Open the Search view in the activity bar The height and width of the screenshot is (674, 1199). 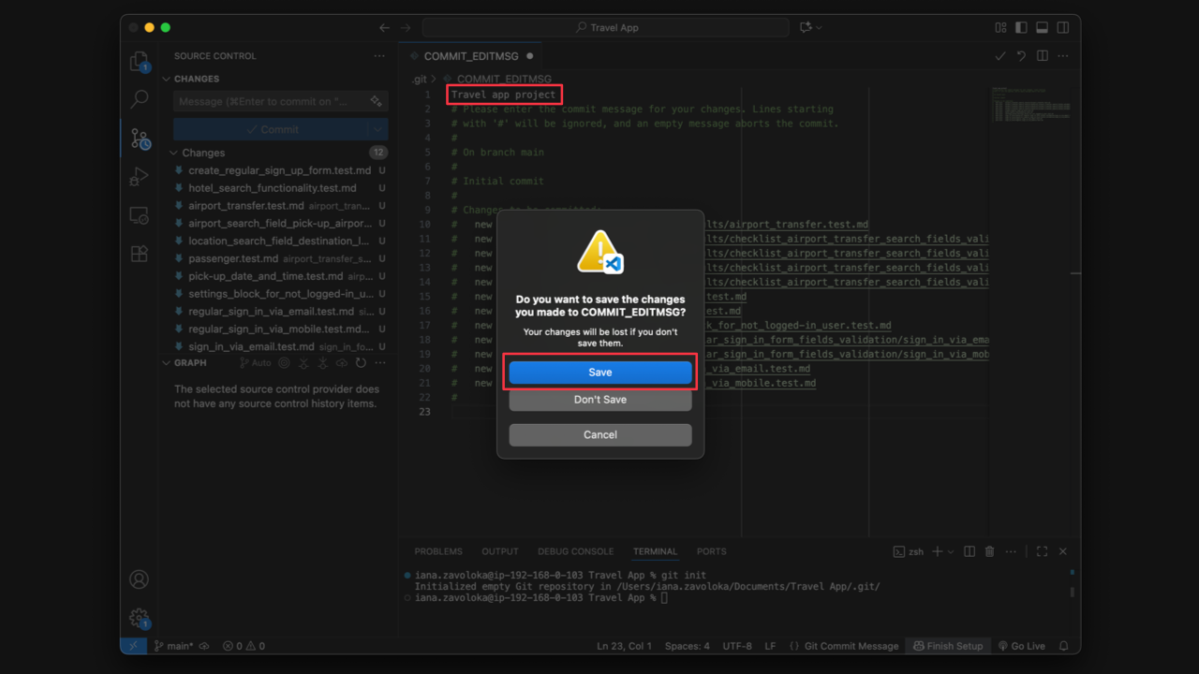[139, 98]
